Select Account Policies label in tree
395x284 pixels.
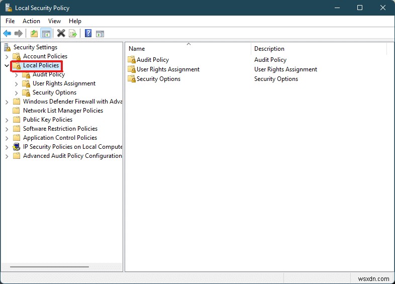point(45,56)
